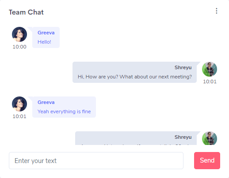Click Shreyu's avatar at the bottom message
The width and height of the screenshot is (229, 178).
coord(210,138)
